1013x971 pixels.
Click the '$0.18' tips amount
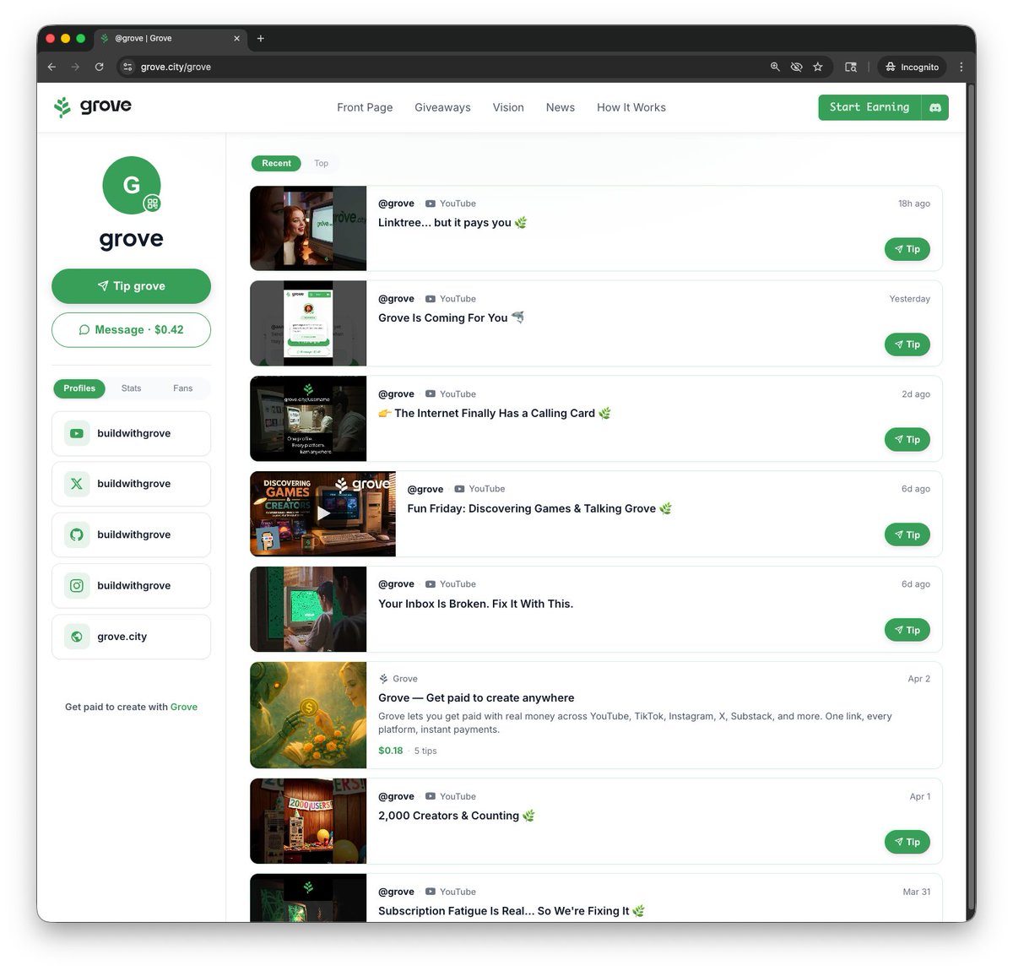click(391, 751)
